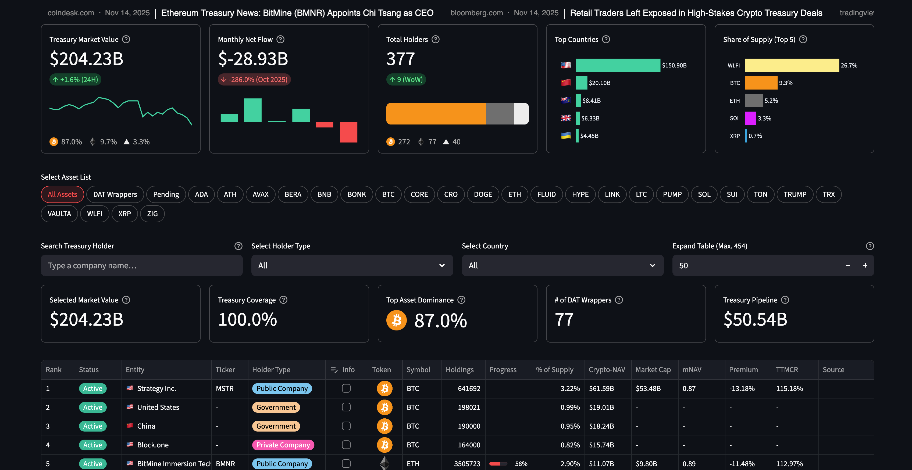The height and width of the screenshot is (470, 912).
Task: Click the Total Holders help icon
Action: [436, 39]
